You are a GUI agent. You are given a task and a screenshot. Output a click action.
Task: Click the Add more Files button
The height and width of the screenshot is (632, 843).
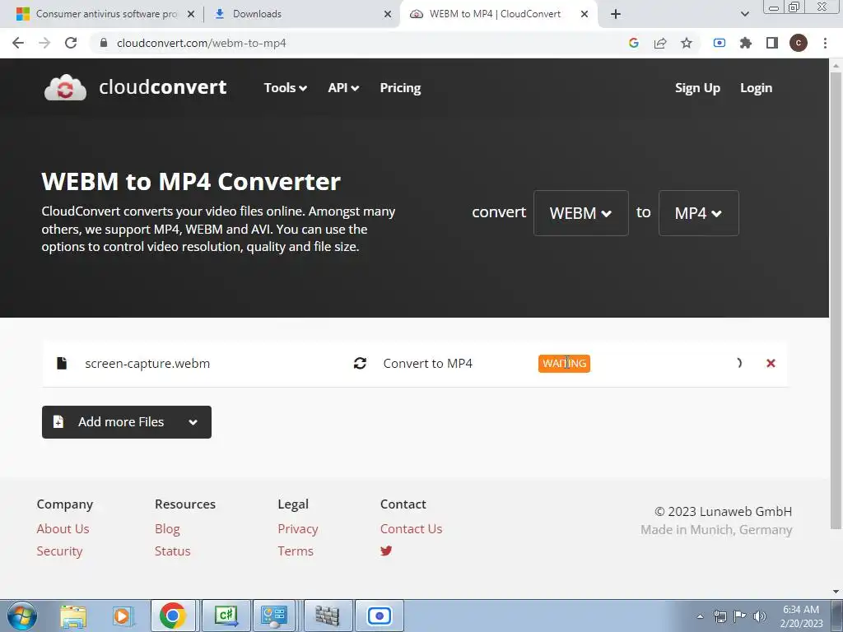click(x=126, y=422)
